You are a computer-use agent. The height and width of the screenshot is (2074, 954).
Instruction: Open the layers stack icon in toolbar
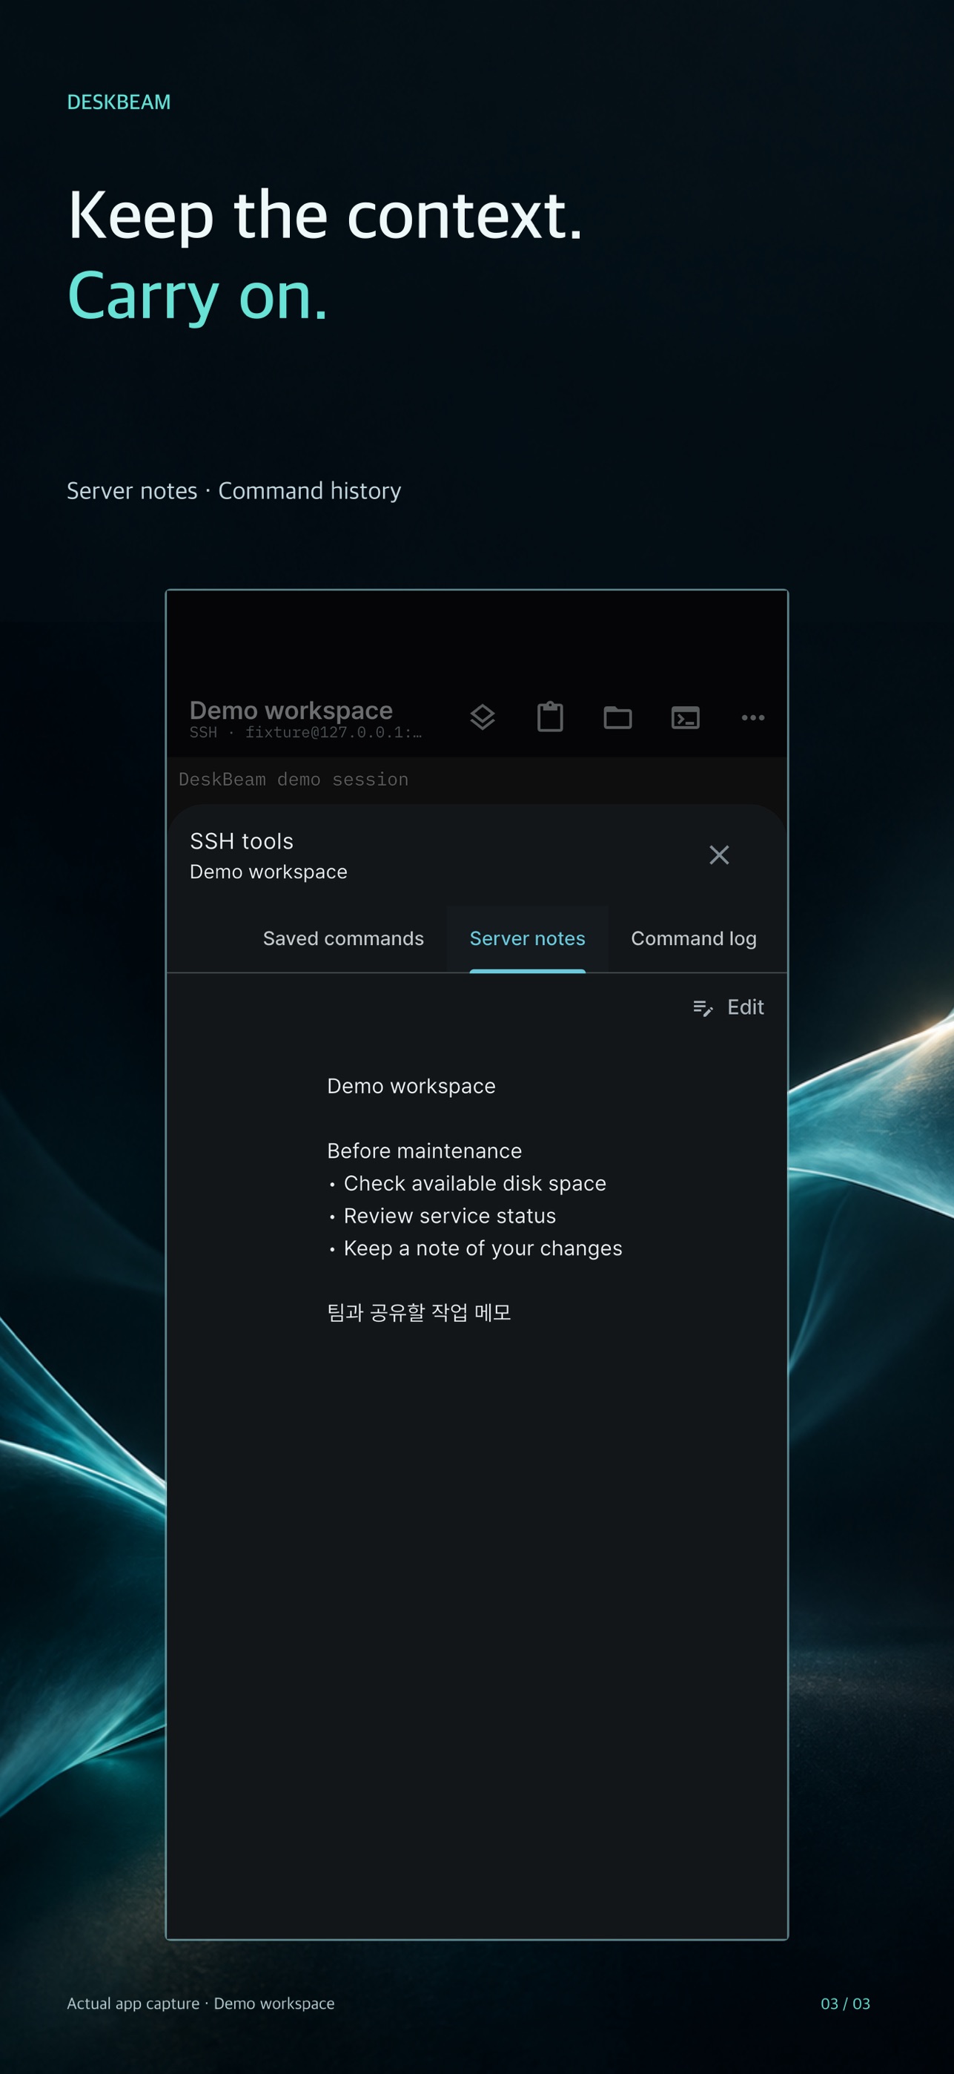pos(483,717)
